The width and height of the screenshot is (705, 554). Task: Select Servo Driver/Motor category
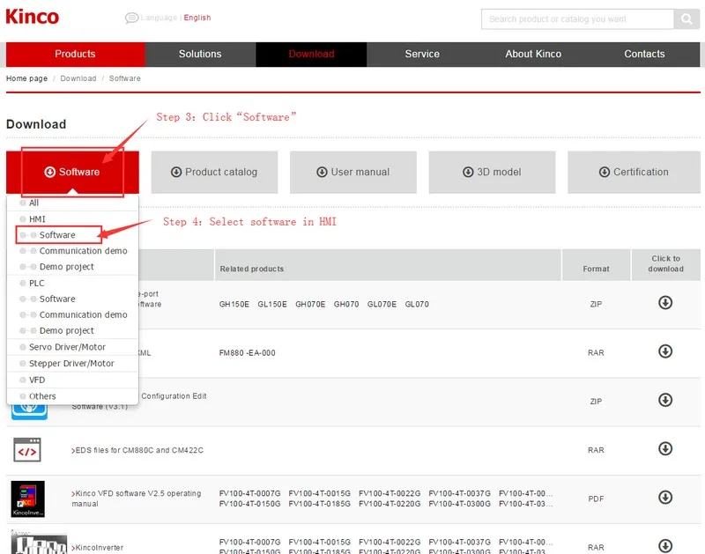[67, 347]
